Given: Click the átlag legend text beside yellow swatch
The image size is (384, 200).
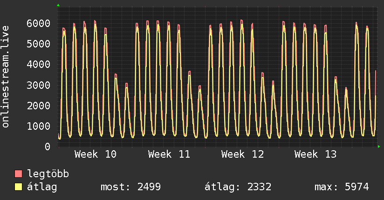Looking at the screenshot, I should click(x=42, y=187).
